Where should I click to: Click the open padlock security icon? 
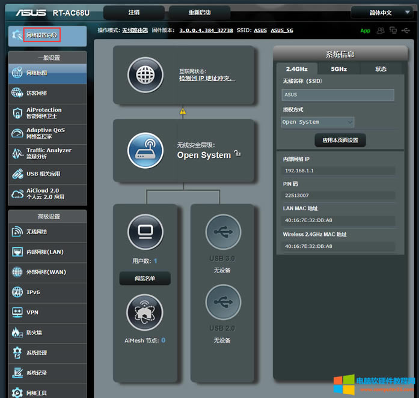click(238, 154)
